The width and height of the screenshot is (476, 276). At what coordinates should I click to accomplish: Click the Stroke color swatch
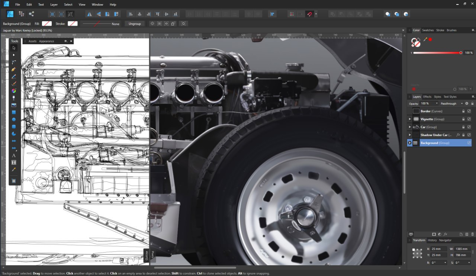(73, 23)
